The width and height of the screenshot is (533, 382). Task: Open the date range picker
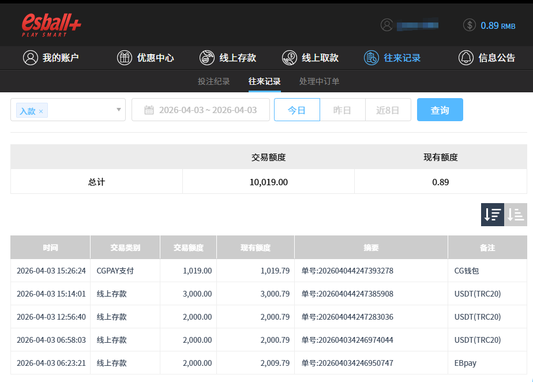tap(201, 110)
